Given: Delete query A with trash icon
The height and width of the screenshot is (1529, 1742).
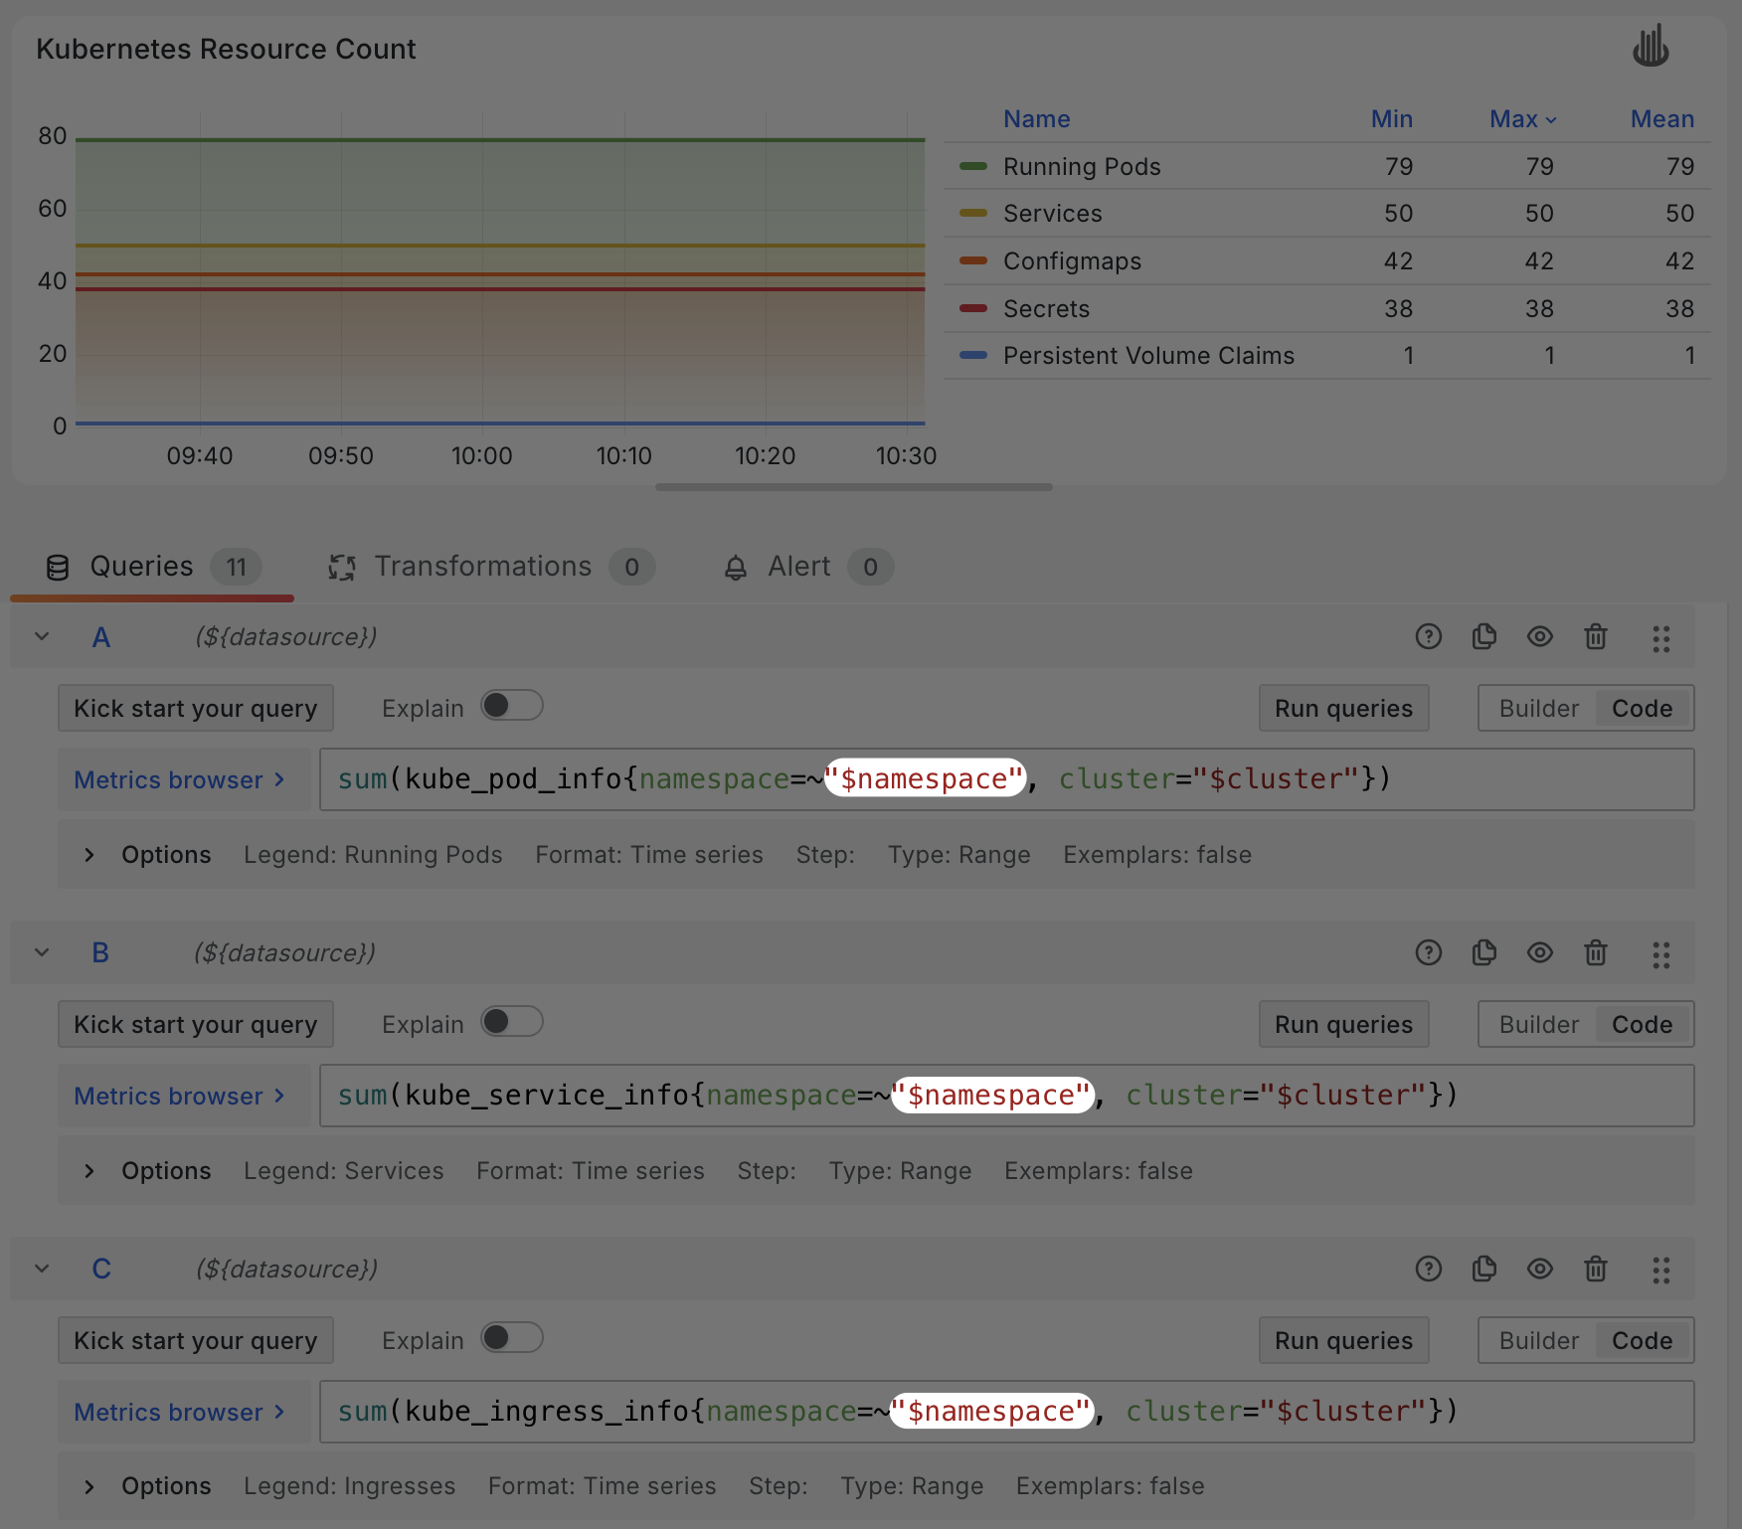Looking at the screenshot, I should point(1596,636).
